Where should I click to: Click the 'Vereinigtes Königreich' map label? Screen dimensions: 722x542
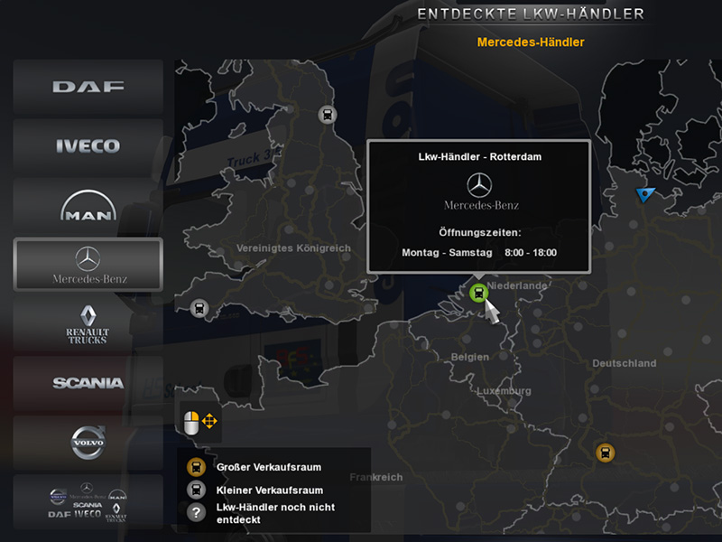pos(293,248)
